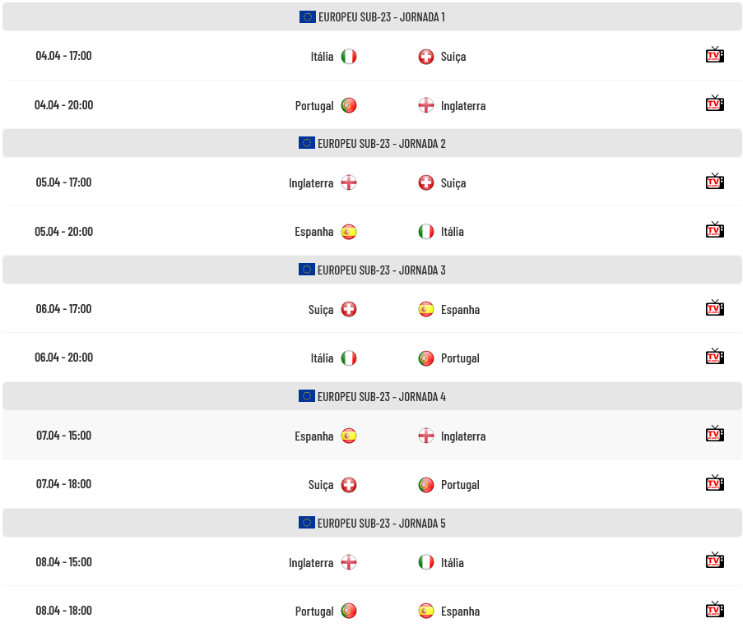The height and width of the screenshot is (637, 743).
Task: Open Suiça team link in 07.04 18:00 match
Action: pyautogui.click(x=321, y=485)
